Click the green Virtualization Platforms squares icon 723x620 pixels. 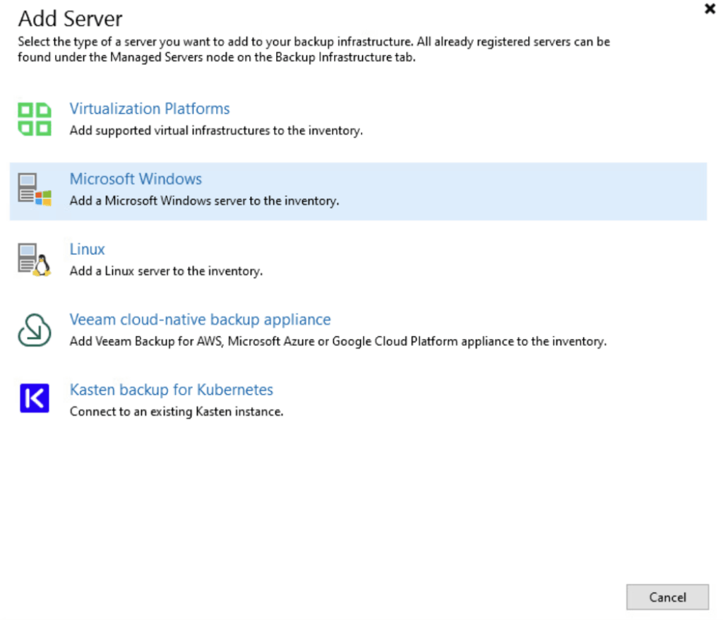pos(35,119)
